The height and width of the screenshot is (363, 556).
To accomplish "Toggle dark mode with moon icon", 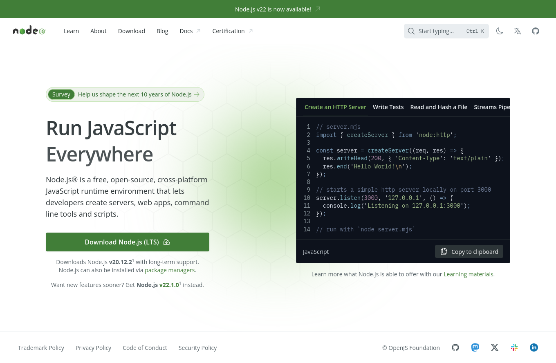I will pyautogui.click(x=500, y=31).
